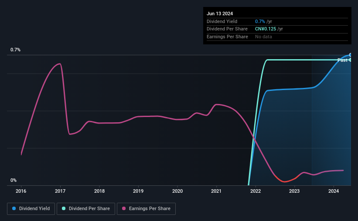Image resolution: width=358 pixels, height=221 pixels.
Task: Click the Jun 13 2024 tooltip date
Action: pos(220,13)
